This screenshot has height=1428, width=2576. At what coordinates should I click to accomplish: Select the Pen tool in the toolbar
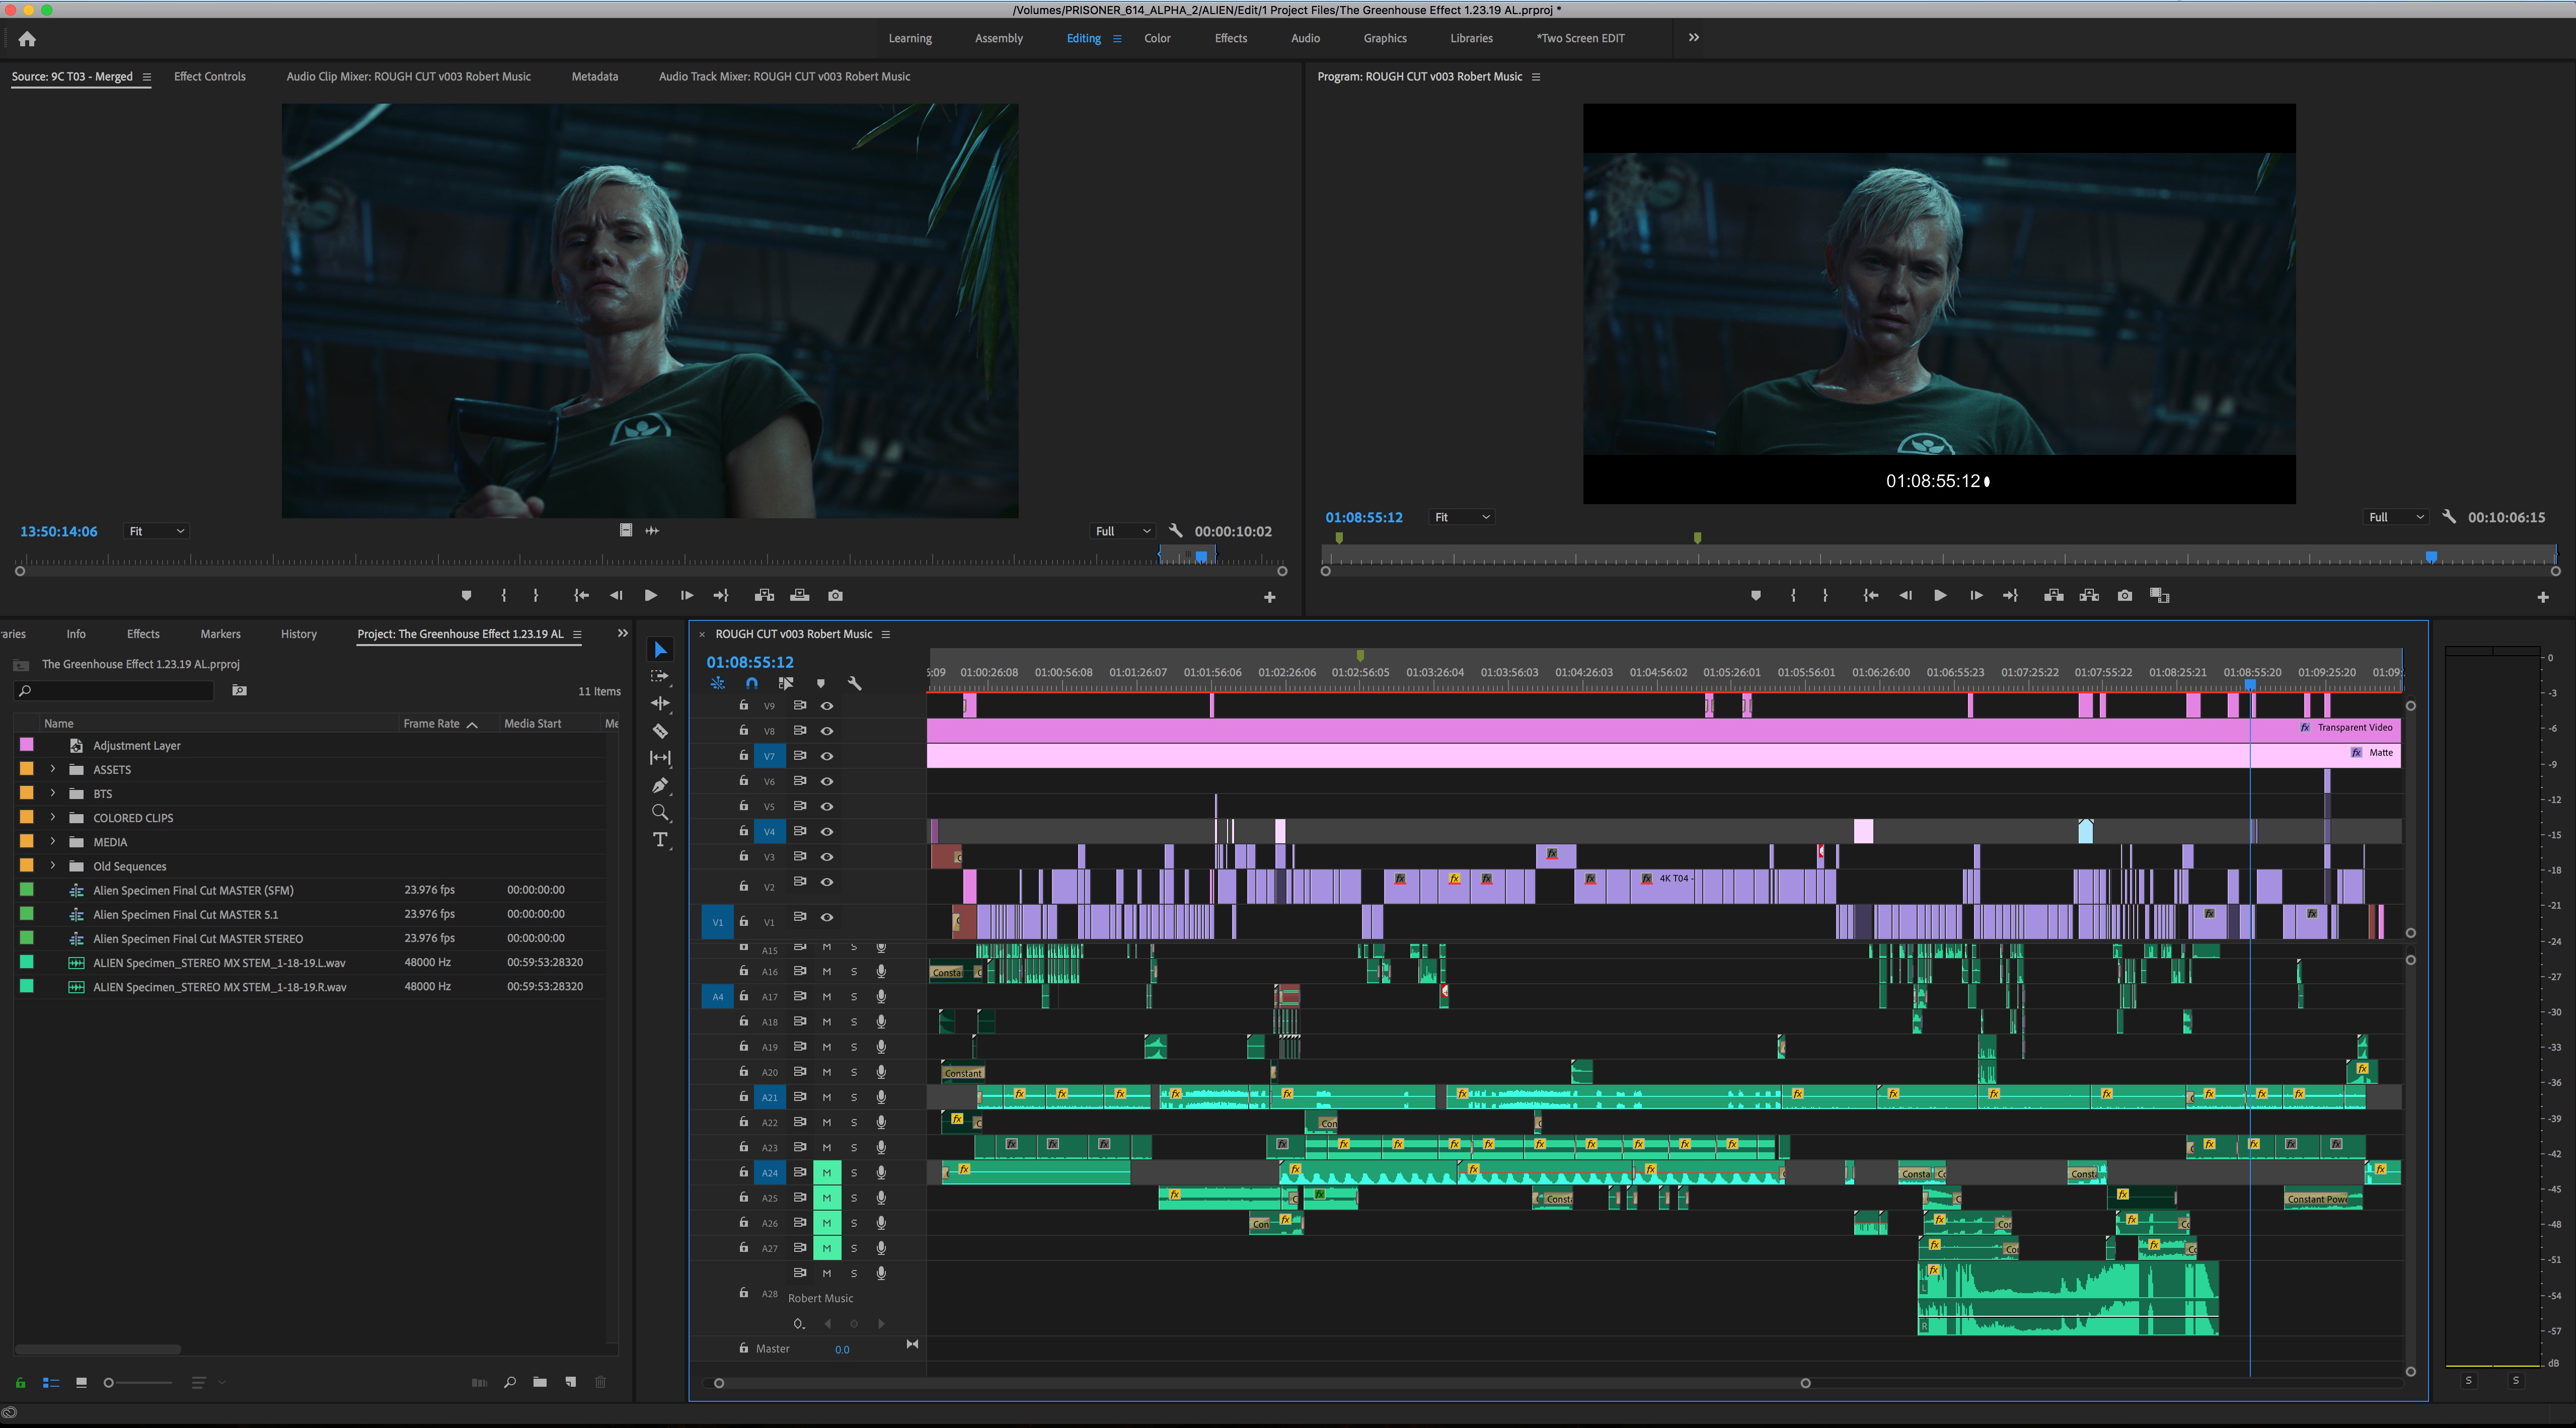[x=660, y=785]
